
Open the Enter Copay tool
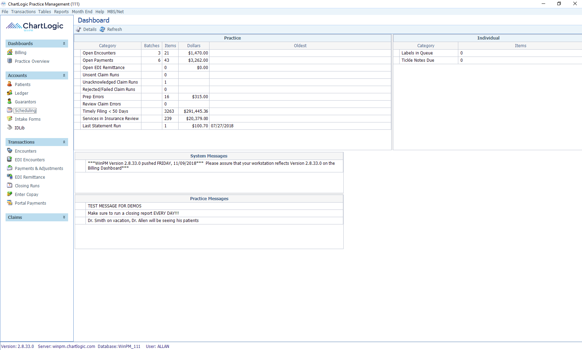[x=26, y=194]
